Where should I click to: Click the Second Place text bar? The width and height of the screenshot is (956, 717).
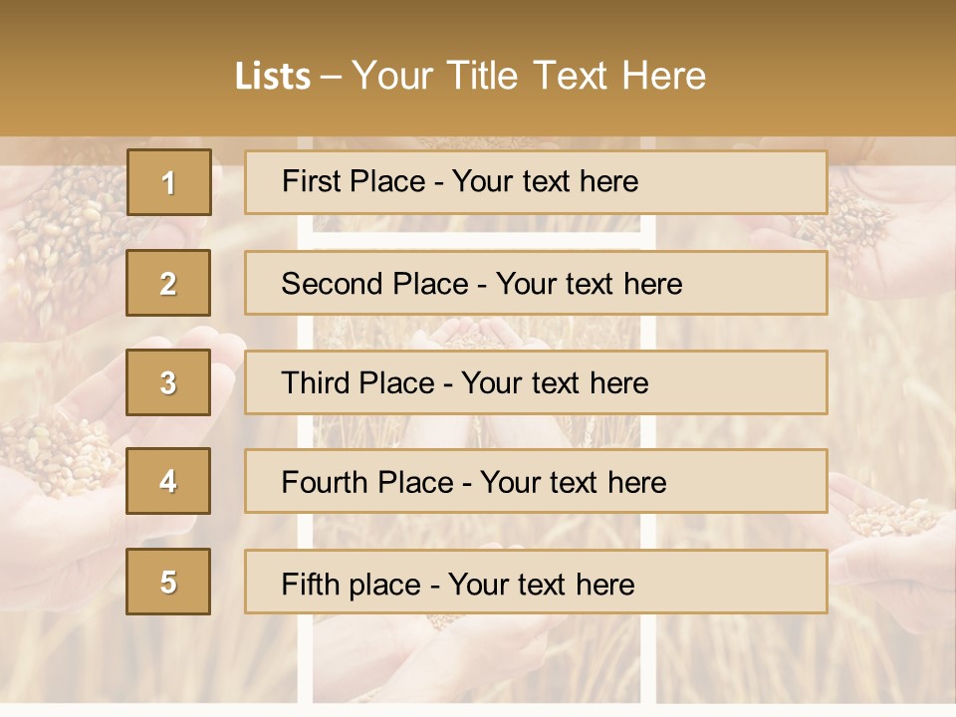click(x=536, y=283)
